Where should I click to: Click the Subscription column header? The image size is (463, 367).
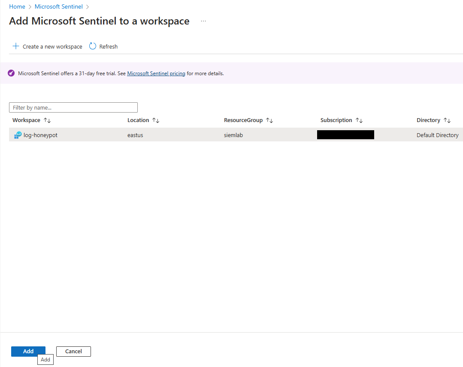(336, 120)
